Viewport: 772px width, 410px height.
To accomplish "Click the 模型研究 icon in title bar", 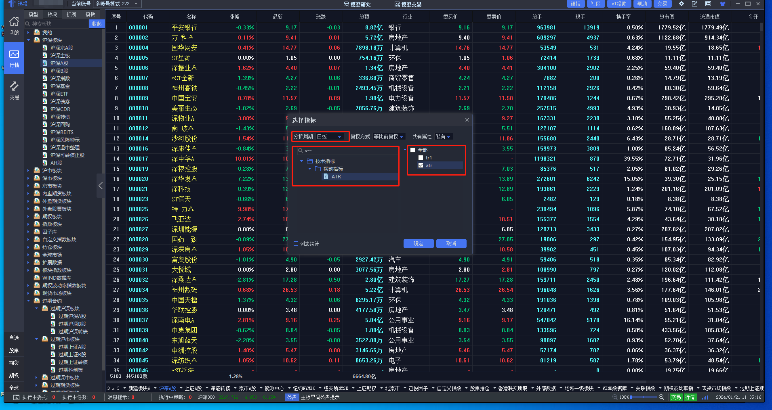I will click(346, 4).
